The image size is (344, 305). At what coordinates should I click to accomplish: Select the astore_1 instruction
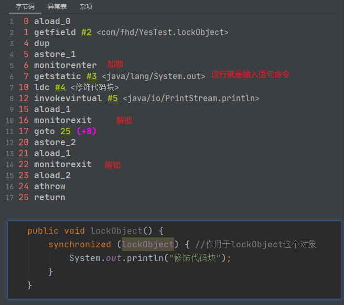pos(55,55)
